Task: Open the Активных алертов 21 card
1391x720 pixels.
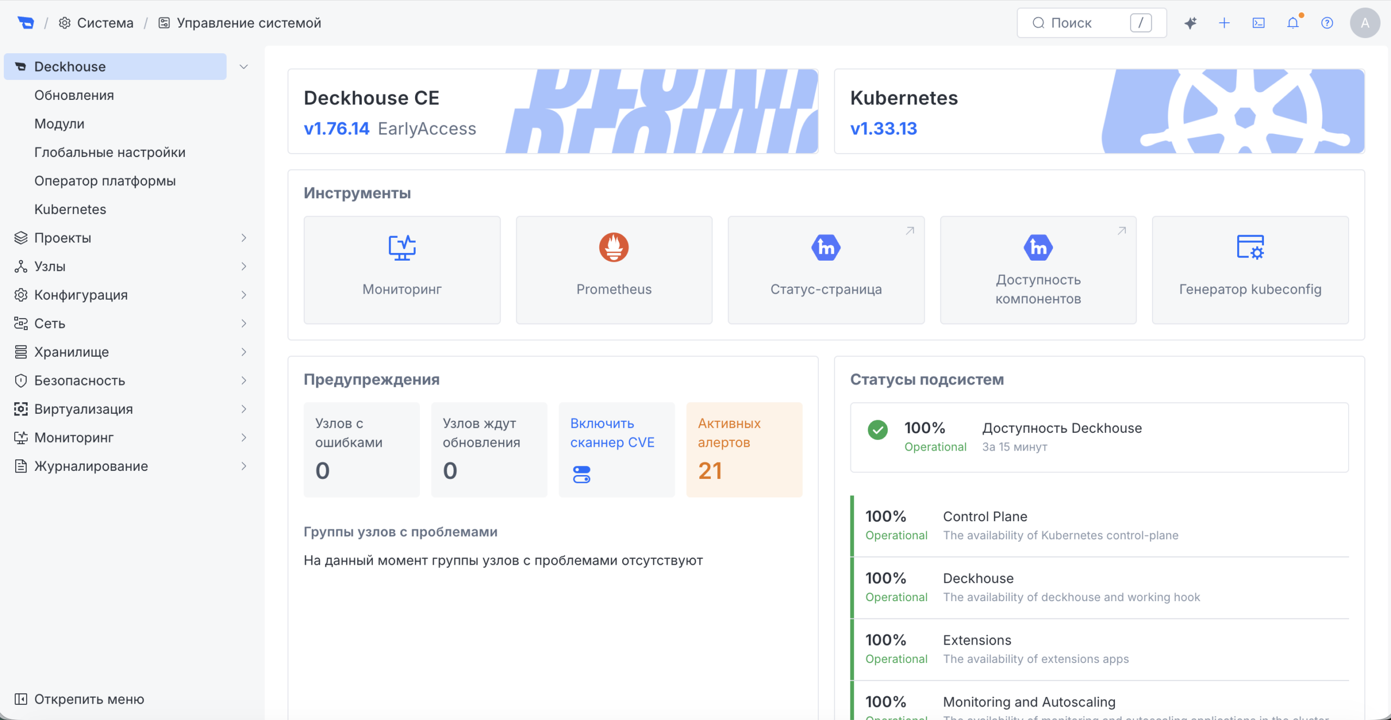Action: (744, 450)
